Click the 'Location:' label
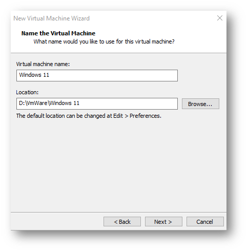Image resolution: width=248 pixels, height=252 pixels. (27, 92)
